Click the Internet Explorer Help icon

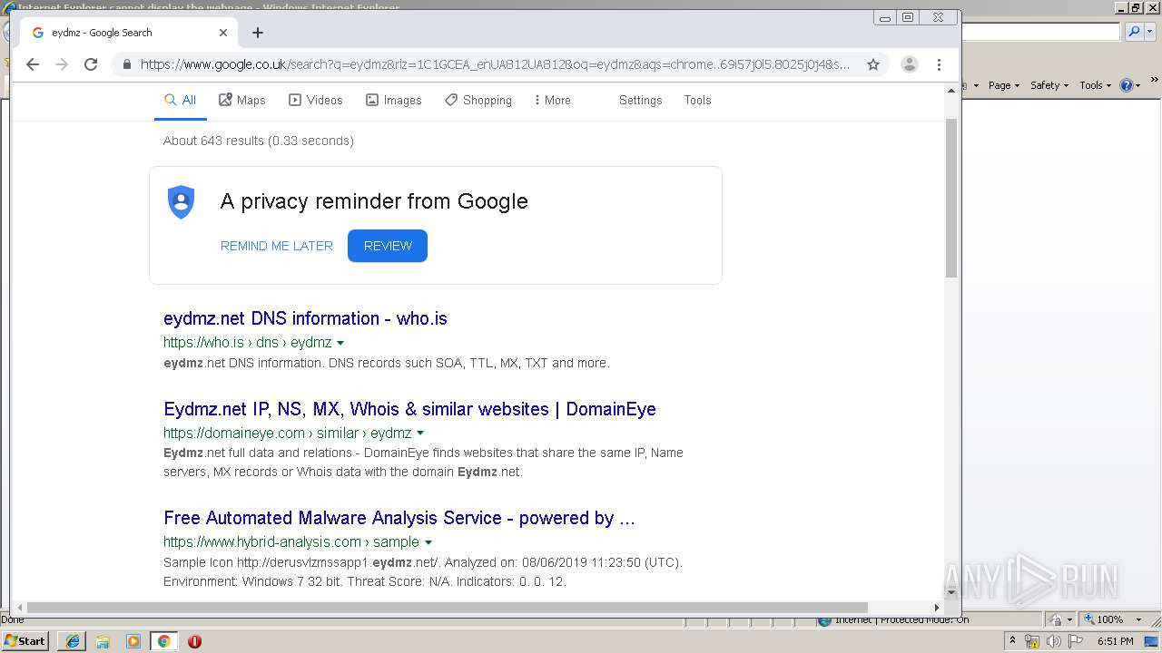(1127, 85)
